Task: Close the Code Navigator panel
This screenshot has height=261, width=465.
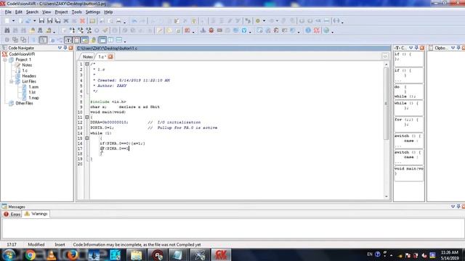Action: [x=70, y=48]
